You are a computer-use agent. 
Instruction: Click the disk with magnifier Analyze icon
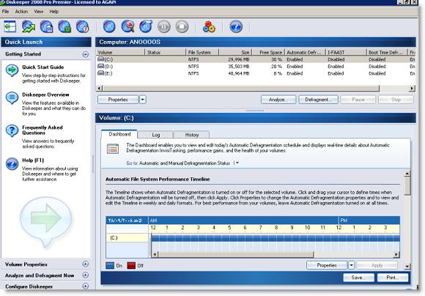127,26
